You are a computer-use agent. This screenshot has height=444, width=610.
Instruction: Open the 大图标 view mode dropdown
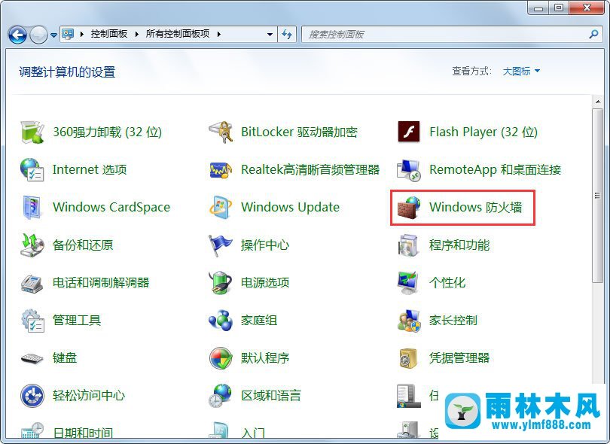[521, 71]
